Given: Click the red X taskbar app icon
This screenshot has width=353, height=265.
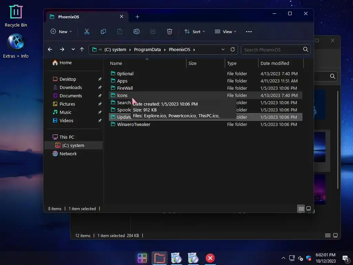Looking at the screenshot, I should point(210,258).
